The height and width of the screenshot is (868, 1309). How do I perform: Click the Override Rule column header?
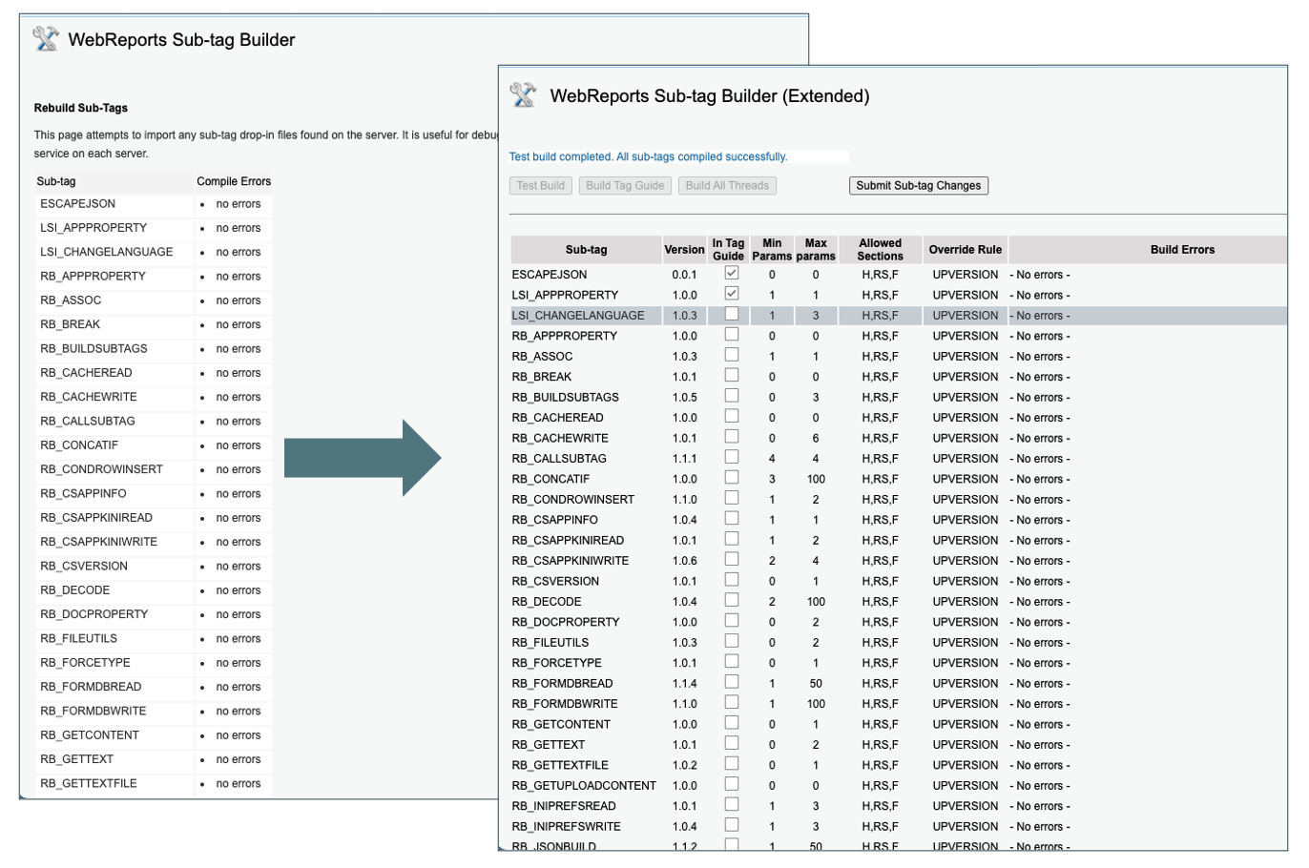coord(966,250)
